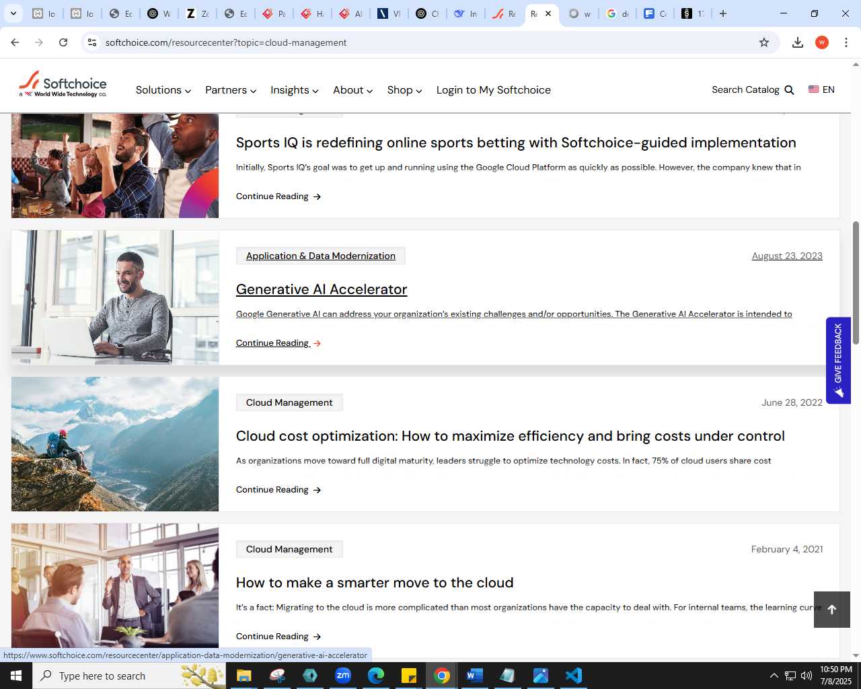Expand the Insights menu
This screenshot has width=861, height=689.
click(295, 90)
